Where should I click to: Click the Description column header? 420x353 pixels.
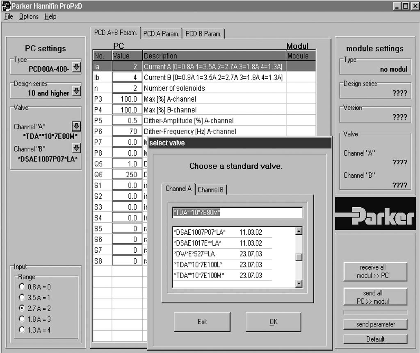(x=214, y=56)
